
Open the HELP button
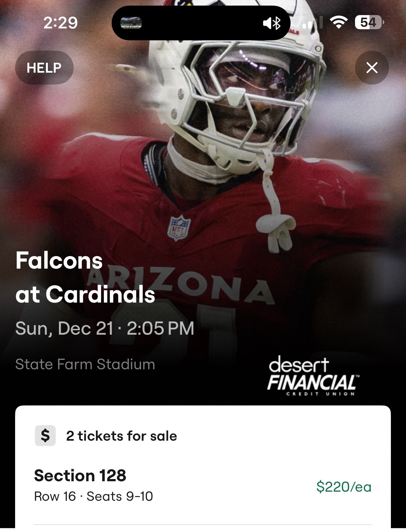click(x=44, y=67)
